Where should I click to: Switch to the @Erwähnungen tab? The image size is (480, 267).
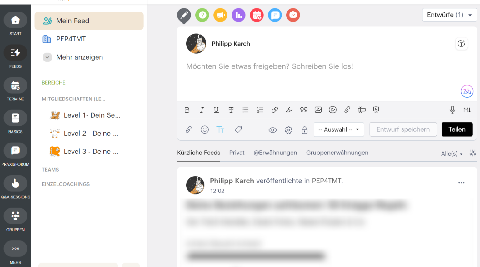[275, 153]
